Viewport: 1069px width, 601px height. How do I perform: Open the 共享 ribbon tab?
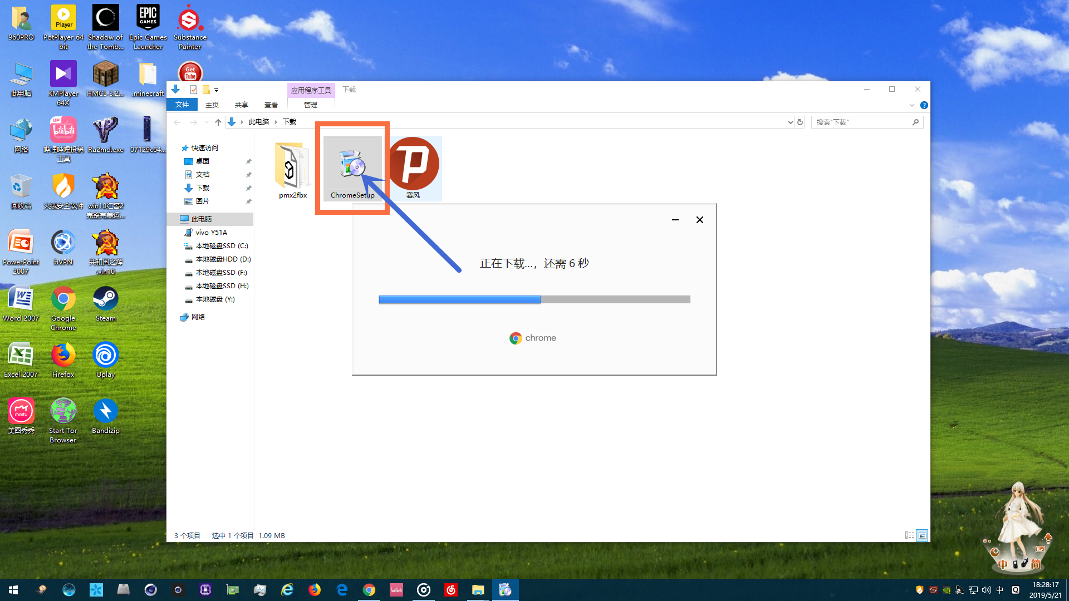tap(242, 105)
